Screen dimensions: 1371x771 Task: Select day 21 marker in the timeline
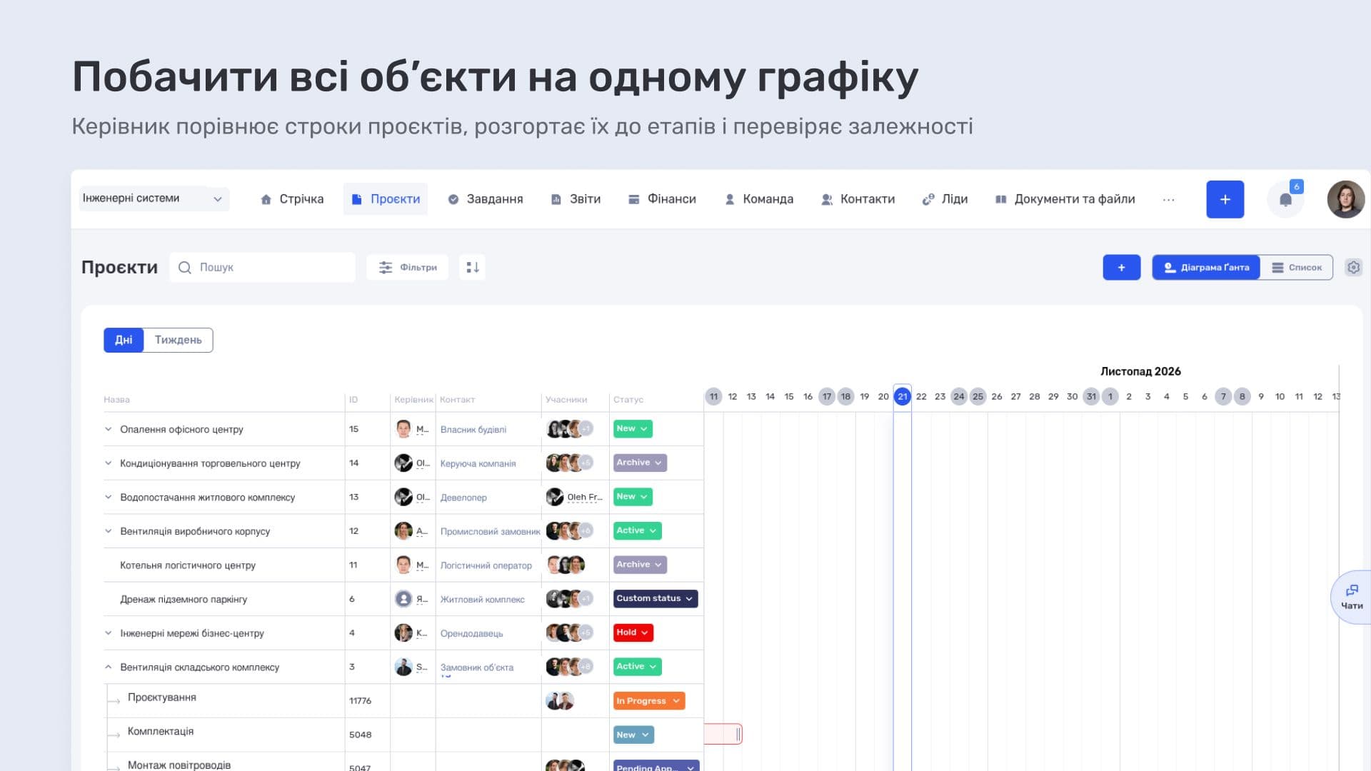(x=902, y=396)
